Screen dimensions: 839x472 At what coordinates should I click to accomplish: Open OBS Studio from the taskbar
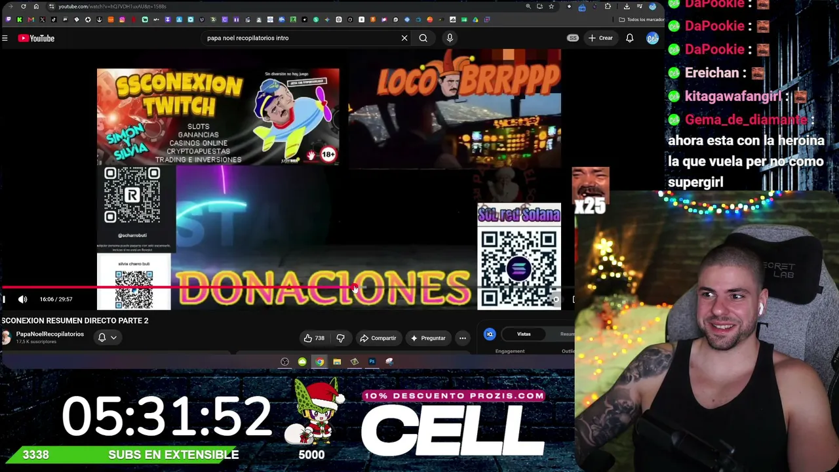[284, 362]
